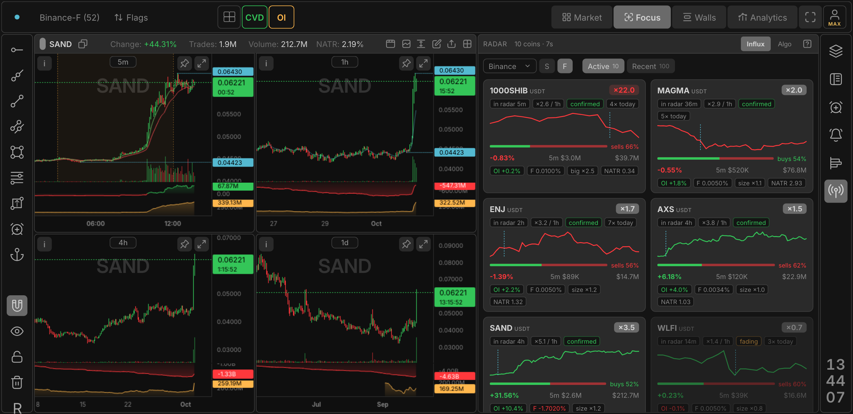Toggle the OI indicator
The image size is (853, 414).
pyautogui.click(x=281, y=17)
